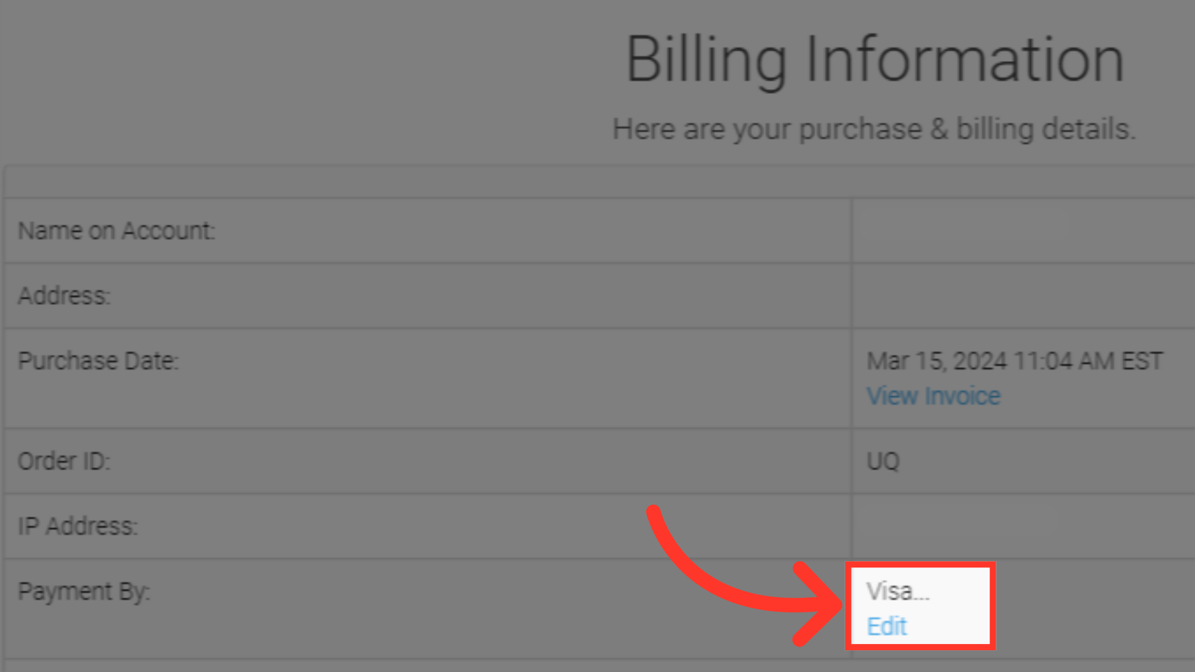Viewport: 1195px width, 672px height.
Task: Click the Address label
Action: (64, 296)
